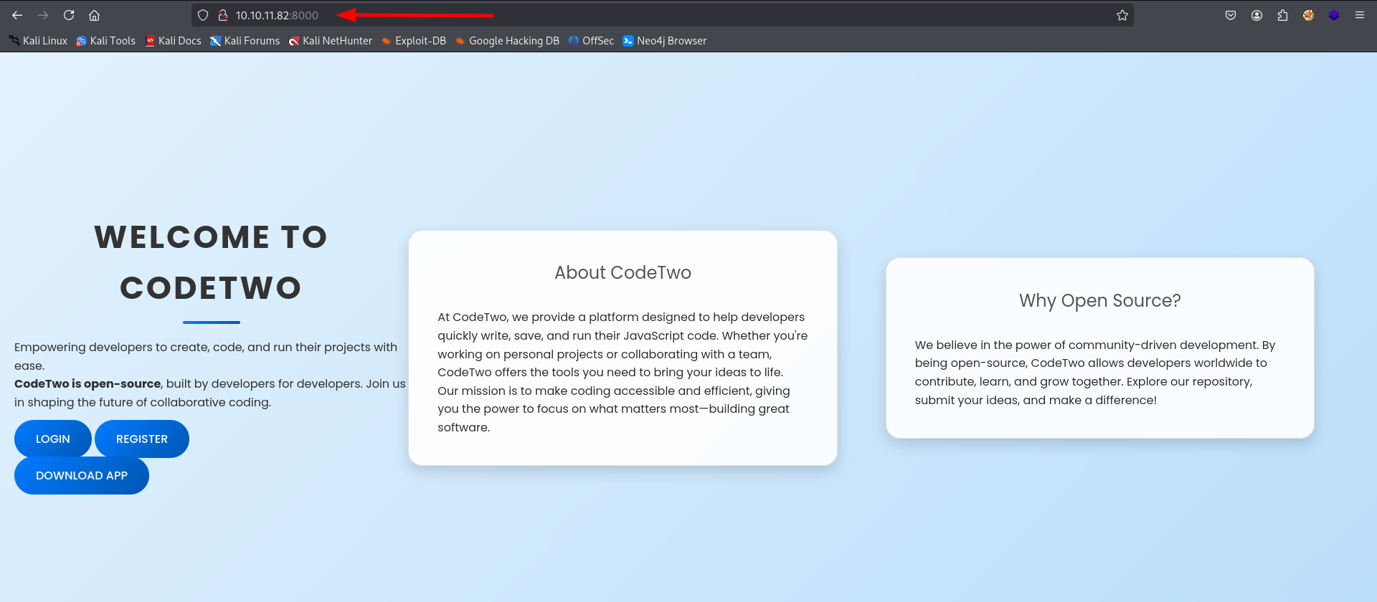
Task: Click the browser back arrow
Action: (x=17, y=15)
